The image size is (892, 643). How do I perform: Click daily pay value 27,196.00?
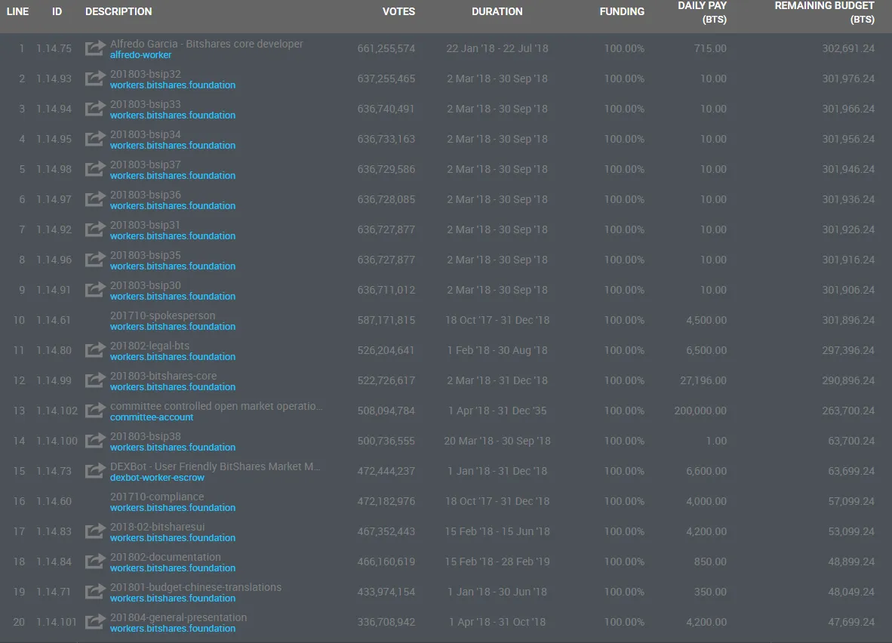(x=703, y=380)
